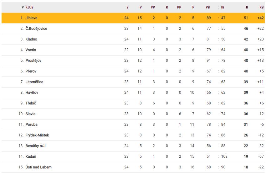Click the Havířov club link
Viewport: 267px width, 175px height.
point(32,93)
